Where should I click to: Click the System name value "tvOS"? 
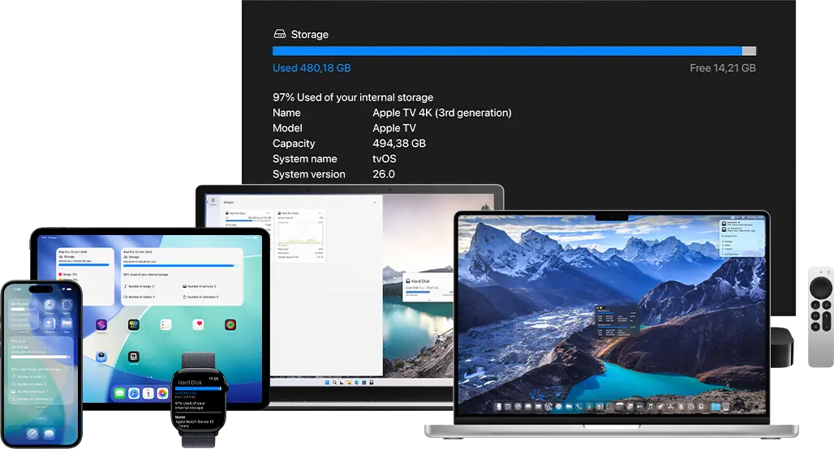click(384, 159)
